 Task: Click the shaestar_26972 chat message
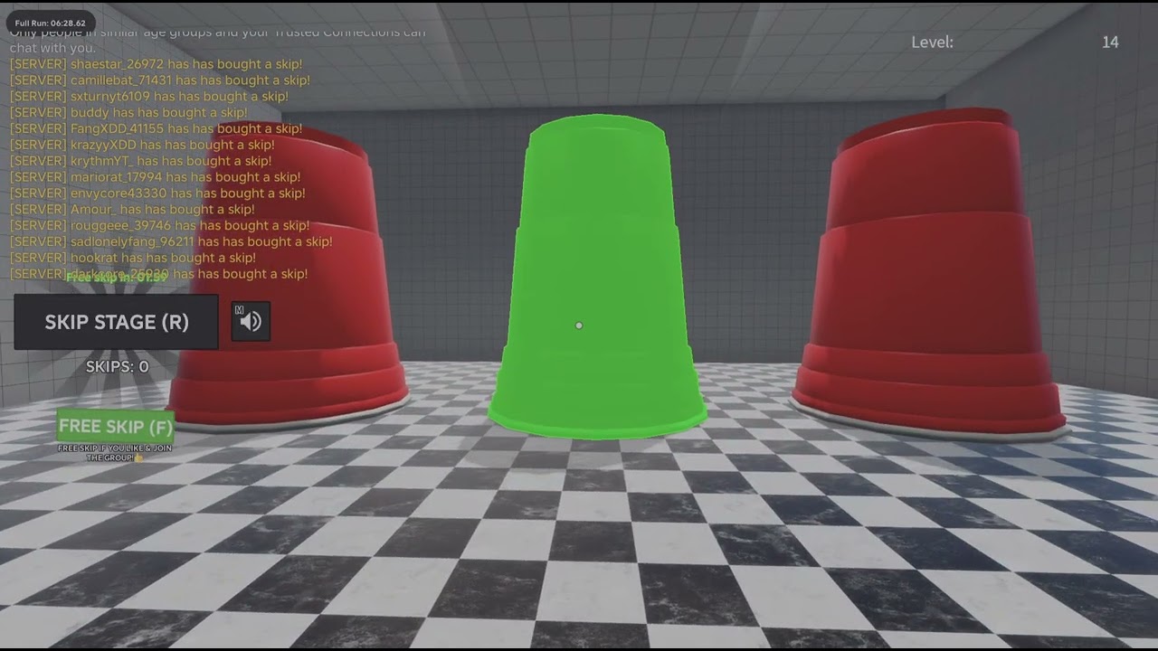[156, 64]
